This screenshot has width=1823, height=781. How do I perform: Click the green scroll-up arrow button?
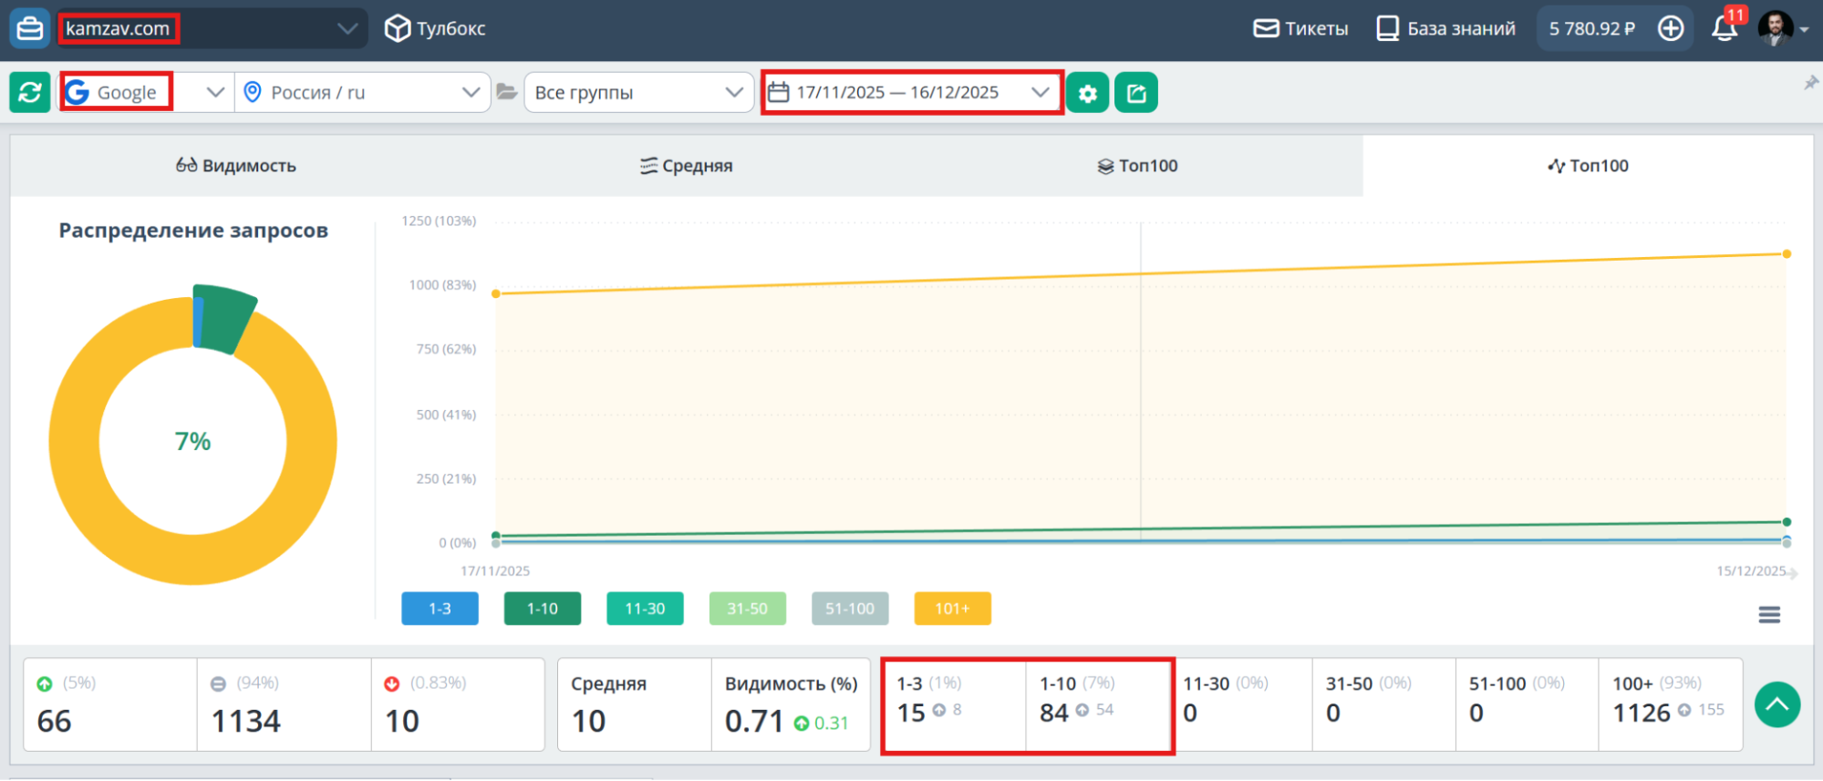point(1776,704)
